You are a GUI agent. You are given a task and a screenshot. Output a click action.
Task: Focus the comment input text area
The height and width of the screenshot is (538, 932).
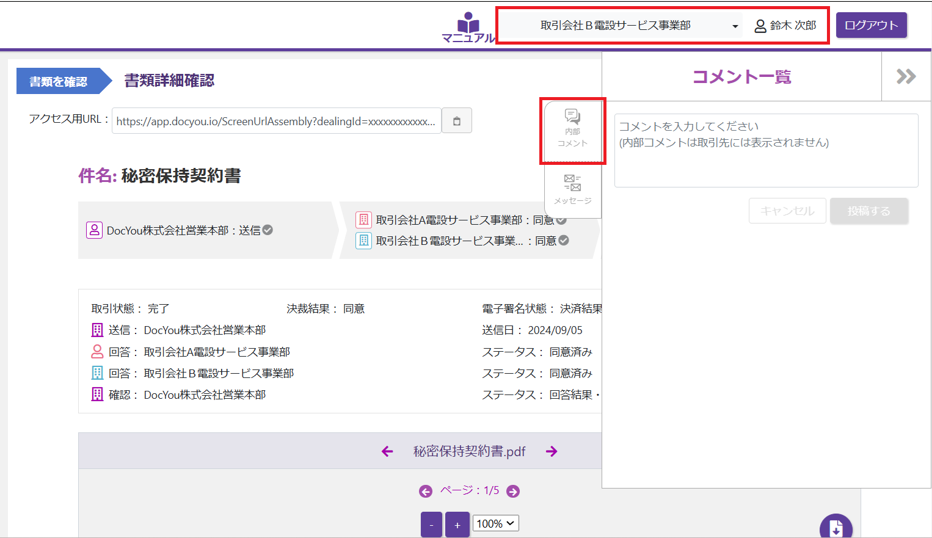click(x=766, y=150)
